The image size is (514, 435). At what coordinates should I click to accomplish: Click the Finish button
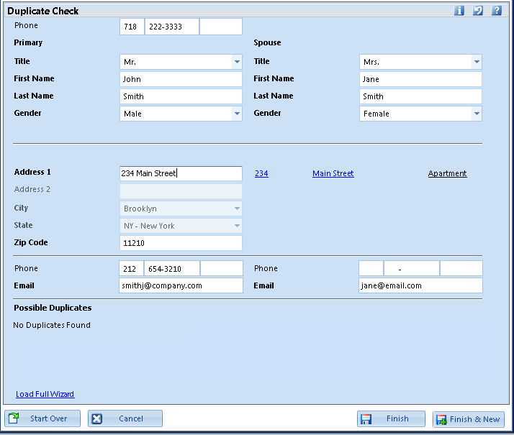[x=391, y=418]
